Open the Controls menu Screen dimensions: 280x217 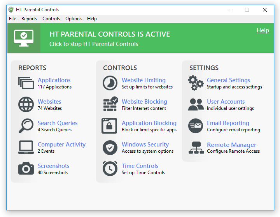pyautogui.click(x=51, y=19)
